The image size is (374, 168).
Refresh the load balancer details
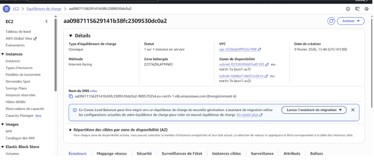tap(331, 21)
